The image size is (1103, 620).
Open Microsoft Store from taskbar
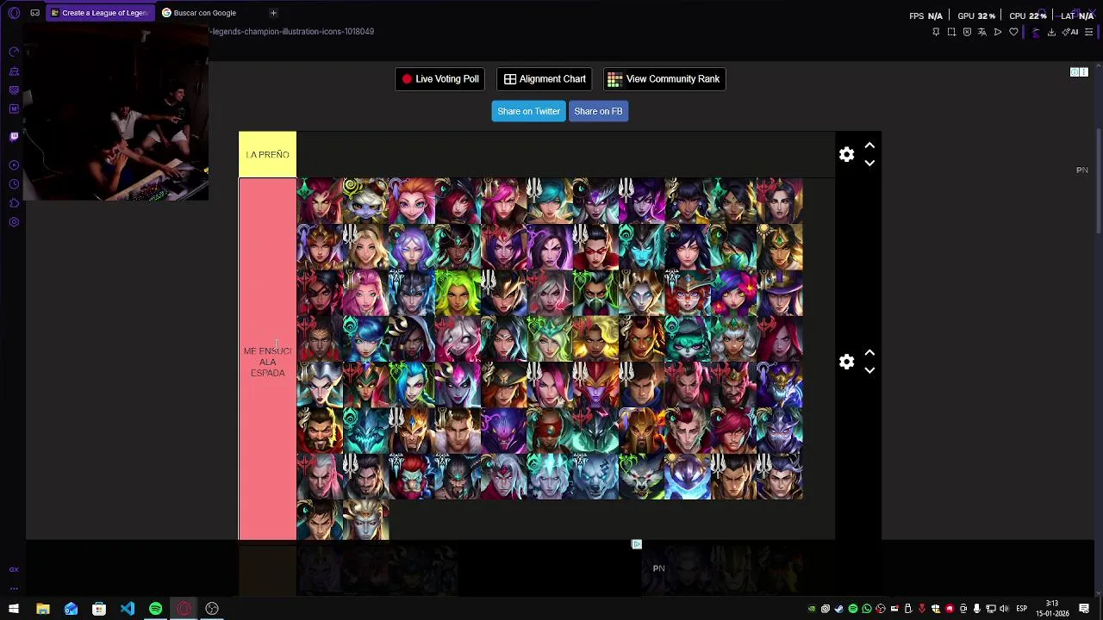99,609
